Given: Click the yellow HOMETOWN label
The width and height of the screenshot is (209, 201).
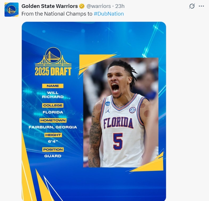Looking at the screenshot, I should pyautogui.click(x=53, y=120).
